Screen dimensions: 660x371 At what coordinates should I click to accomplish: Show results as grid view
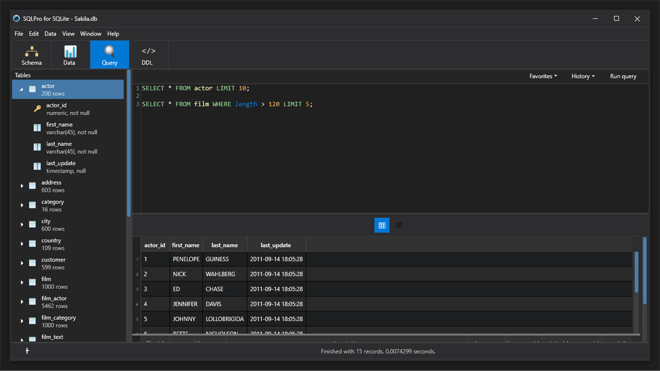tap(382, 225)
